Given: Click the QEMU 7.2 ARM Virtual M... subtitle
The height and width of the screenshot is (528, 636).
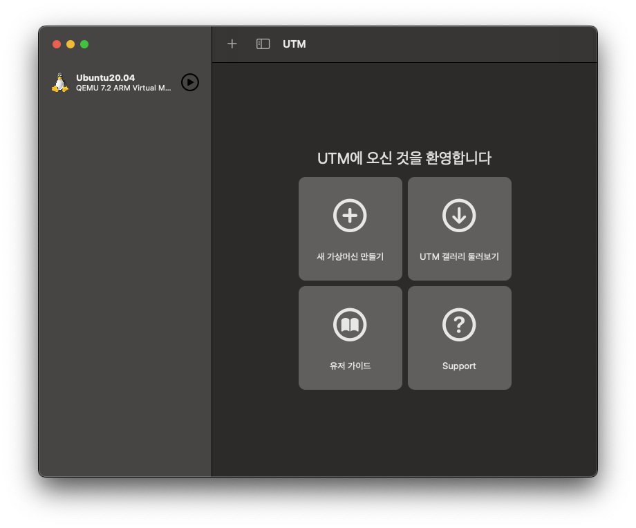Looking at the screenshot, I should coord(123,88).
